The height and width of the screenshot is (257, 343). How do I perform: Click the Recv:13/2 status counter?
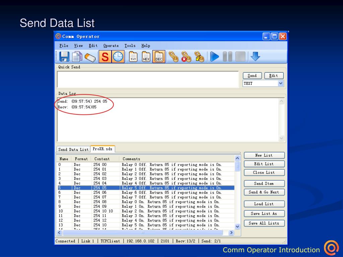click(x=186, y=241)
